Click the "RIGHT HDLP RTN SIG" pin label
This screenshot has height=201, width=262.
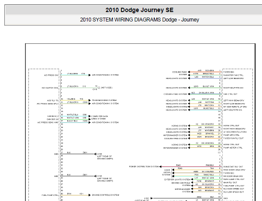tap(233, 88)
